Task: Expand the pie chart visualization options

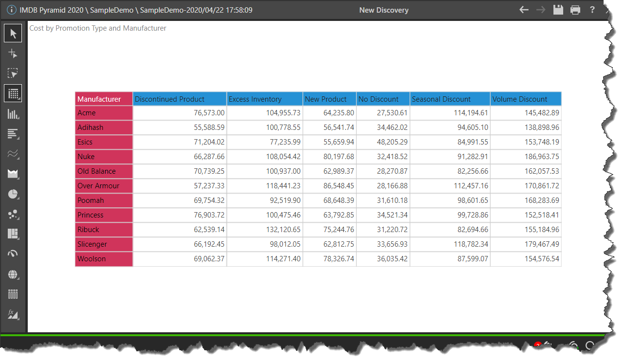Action: tap(13, 194)
